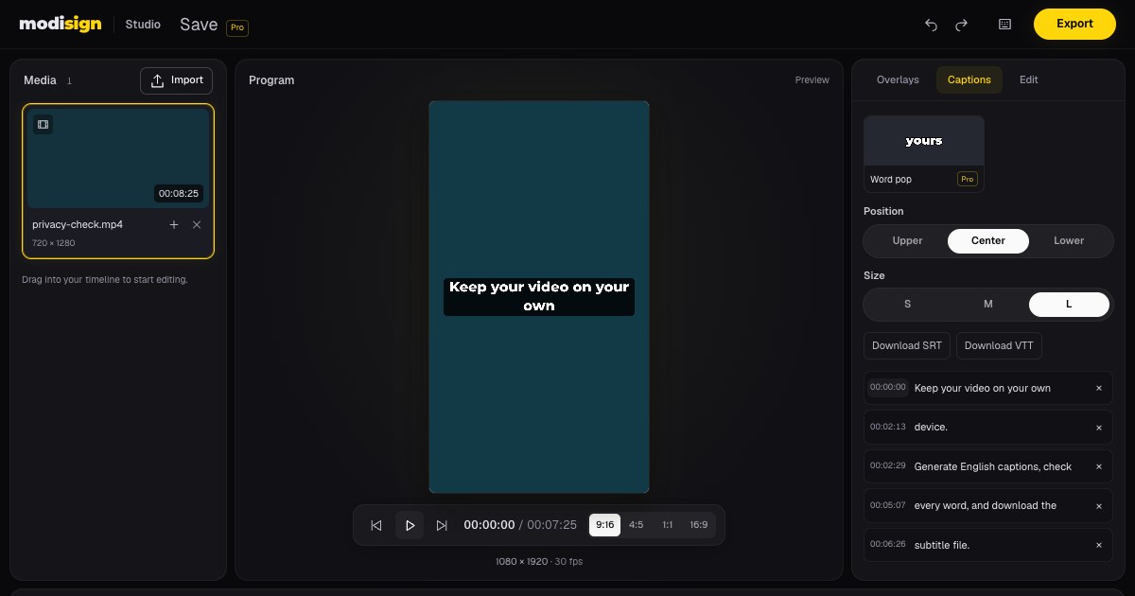Set caption position to Center
The image size is (1135, 596).
987,240
